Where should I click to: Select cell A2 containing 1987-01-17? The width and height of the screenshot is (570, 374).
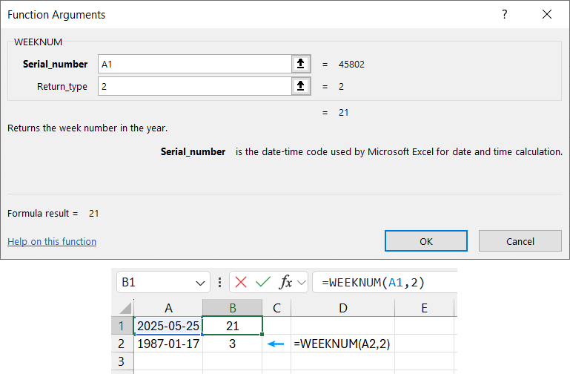click(x=168, y=344)
